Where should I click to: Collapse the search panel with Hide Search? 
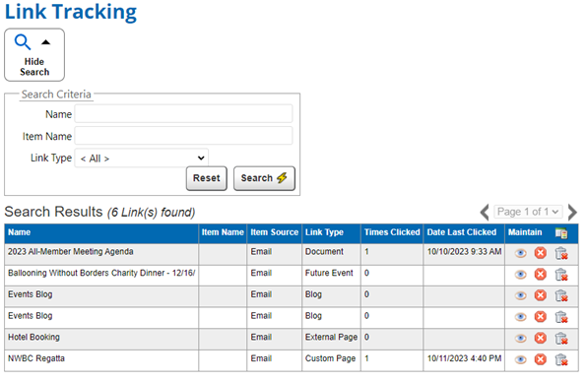coord(34,55)
